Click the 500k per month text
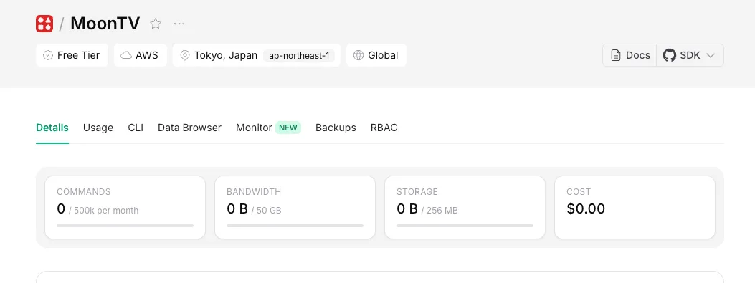 click(x=106, y=211)
